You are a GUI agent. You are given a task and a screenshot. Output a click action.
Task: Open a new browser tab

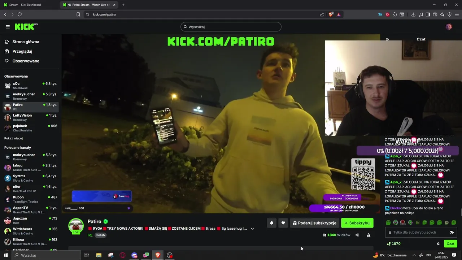click(x=123, y=5)
